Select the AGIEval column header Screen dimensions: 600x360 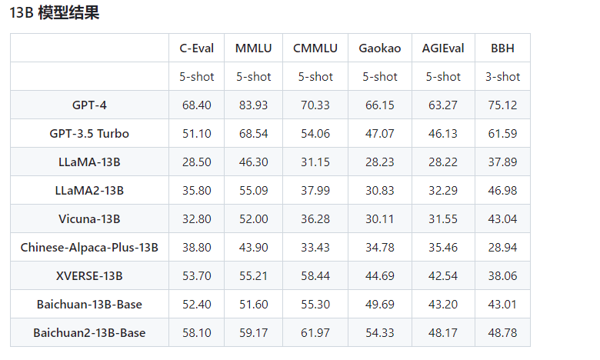point(443,48)
